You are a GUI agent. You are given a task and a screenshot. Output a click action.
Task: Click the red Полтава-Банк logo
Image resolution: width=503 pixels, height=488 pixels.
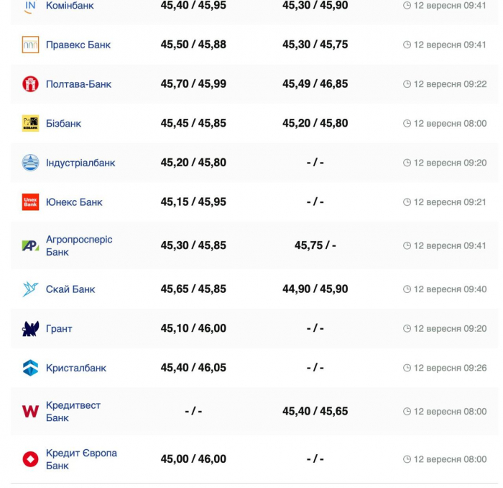30,84
